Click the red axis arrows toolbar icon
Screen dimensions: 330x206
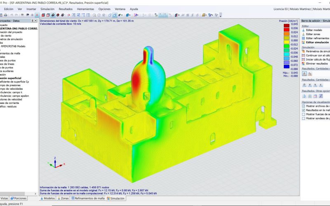pos(68,15)
